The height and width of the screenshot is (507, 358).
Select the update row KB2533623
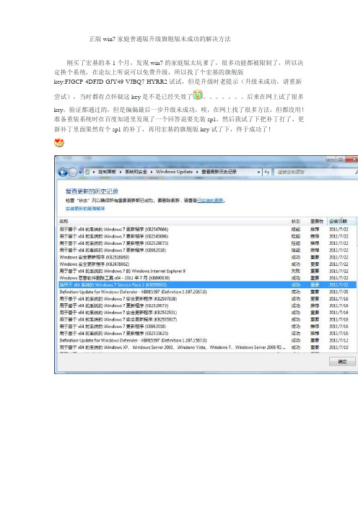click(x=207, y=334)
